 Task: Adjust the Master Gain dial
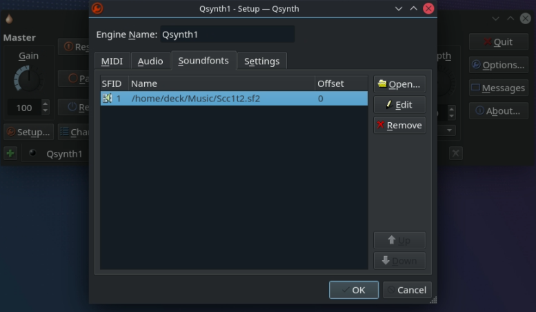point(28,79)
